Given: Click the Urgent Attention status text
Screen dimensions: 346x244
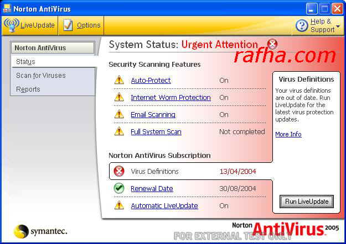Looking at the screenshot, I should tap(220, 45).
